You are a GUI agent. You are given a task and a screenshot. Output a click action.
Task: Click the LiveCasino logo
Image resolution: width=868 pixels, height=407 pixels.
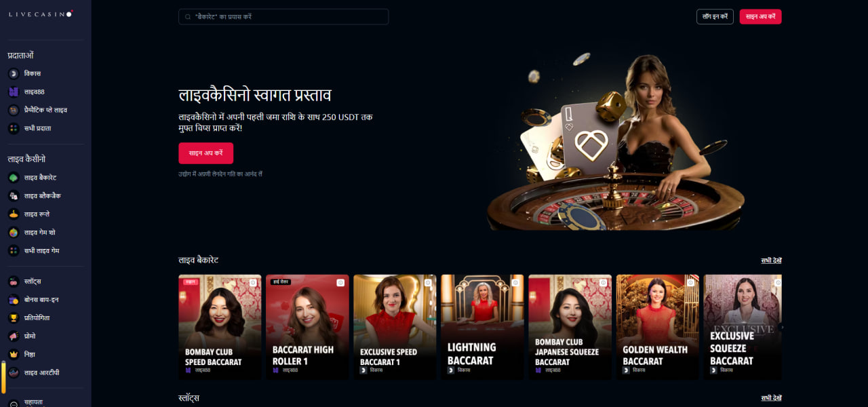click(41, 14)
